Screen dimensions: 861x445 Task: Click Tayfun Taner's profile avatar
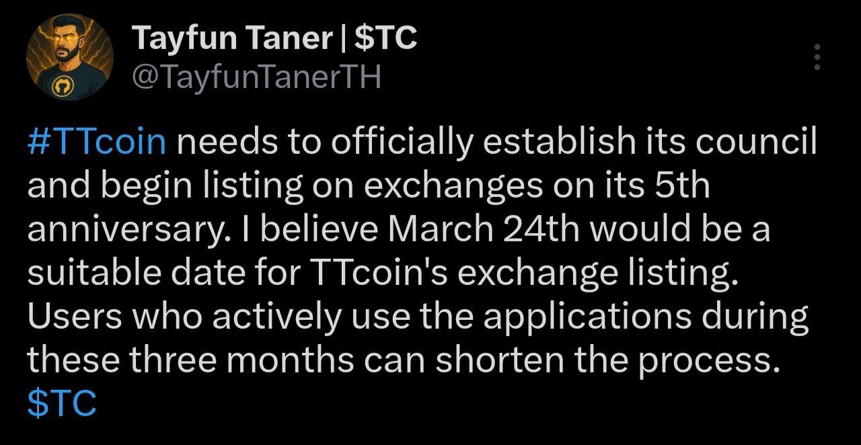point(70,57)
